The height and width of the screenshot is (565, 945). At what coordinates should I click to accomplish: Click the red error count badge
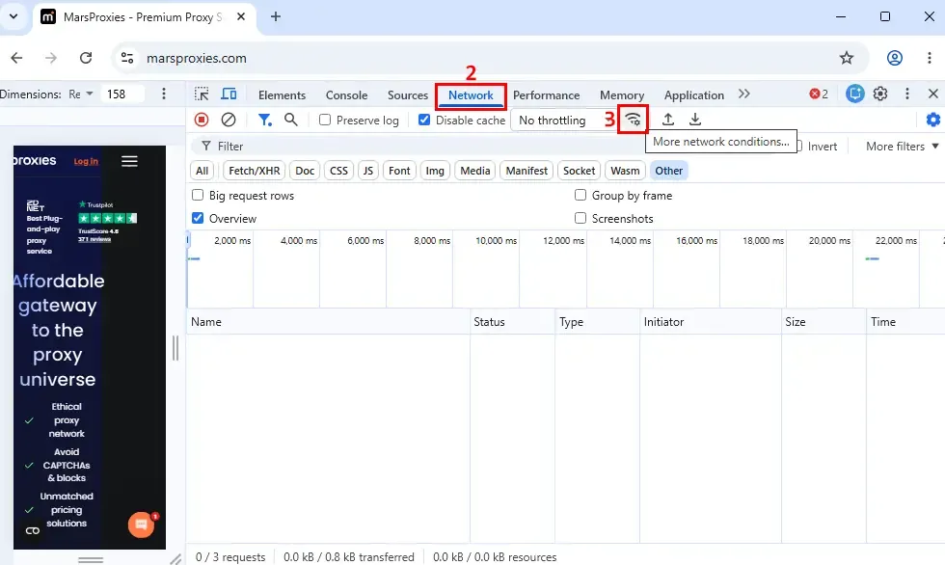pos(819,94)
